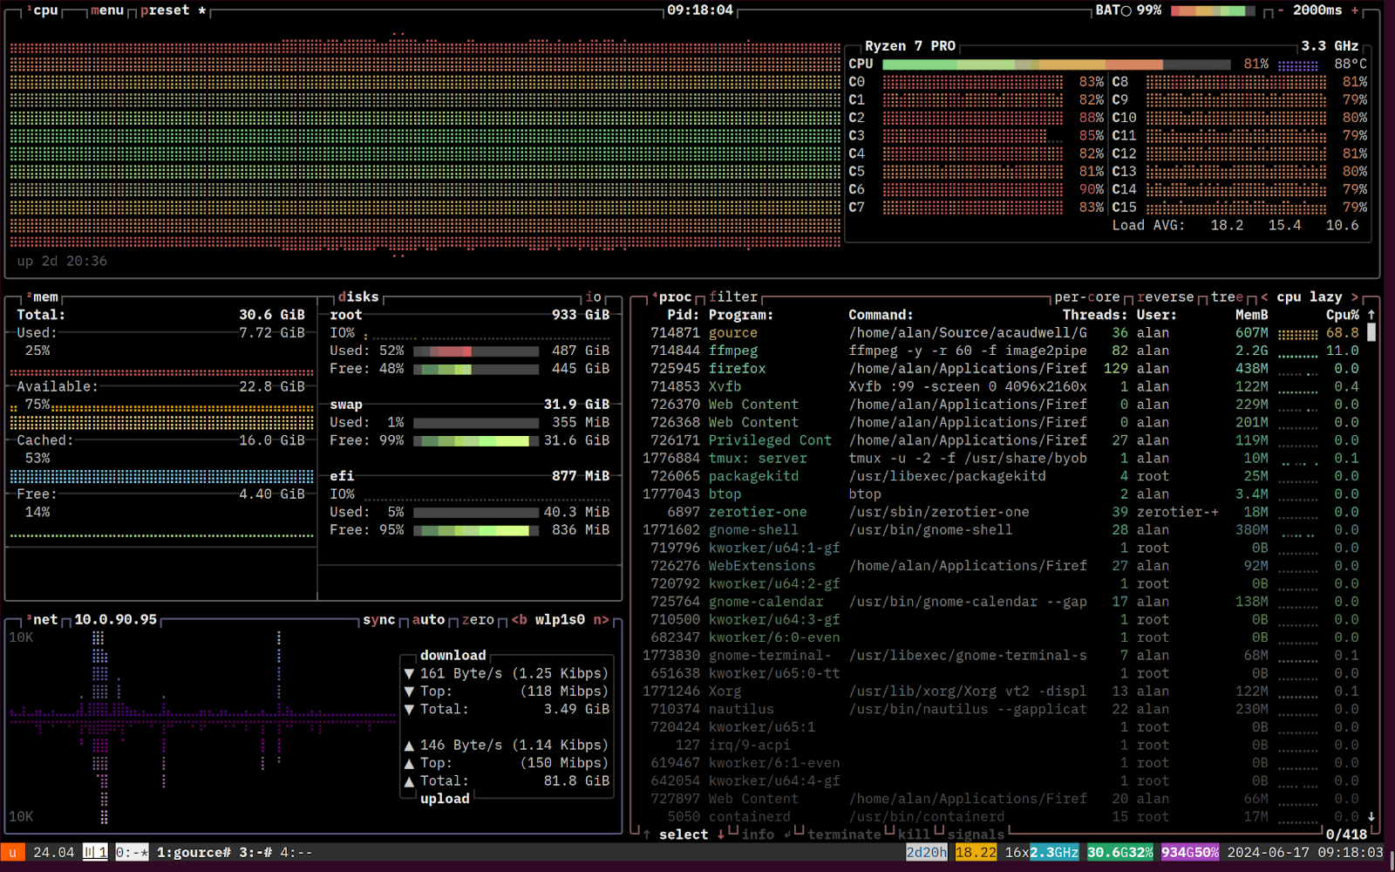Screen dimensions: 1395x872
Task: Select next sort column with right arrow
Action: click(1355, 297)
